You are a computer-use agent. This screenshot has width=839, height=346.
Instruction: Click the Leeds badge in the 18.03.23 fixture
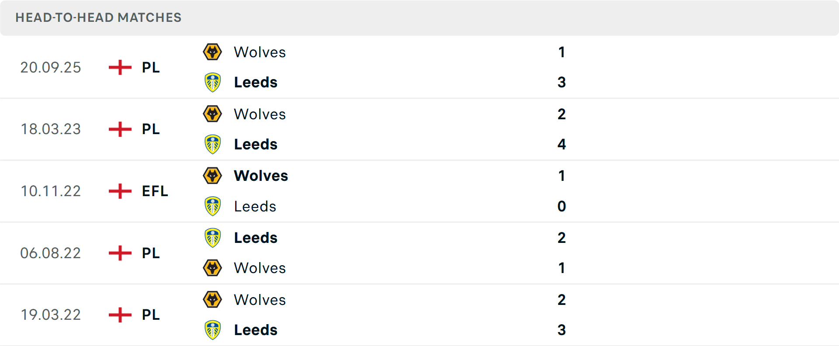pos(213,144)
